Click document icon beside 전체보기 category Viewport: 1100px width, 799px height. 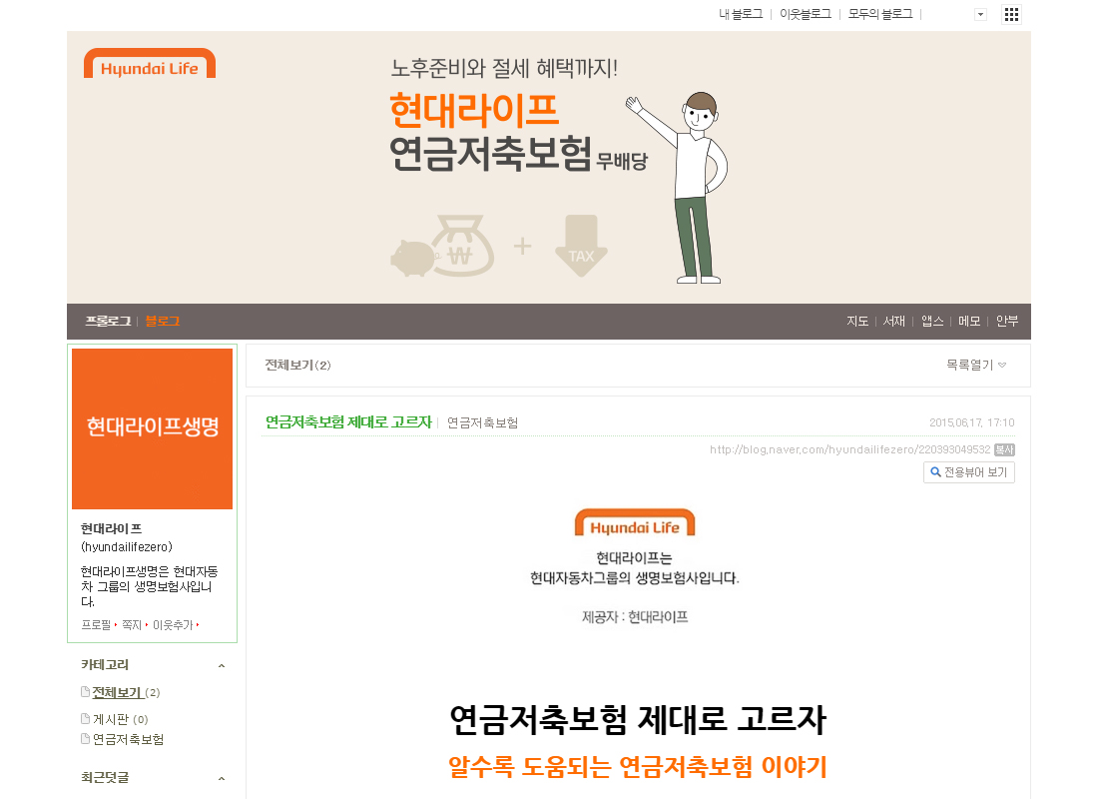(85, 692)
